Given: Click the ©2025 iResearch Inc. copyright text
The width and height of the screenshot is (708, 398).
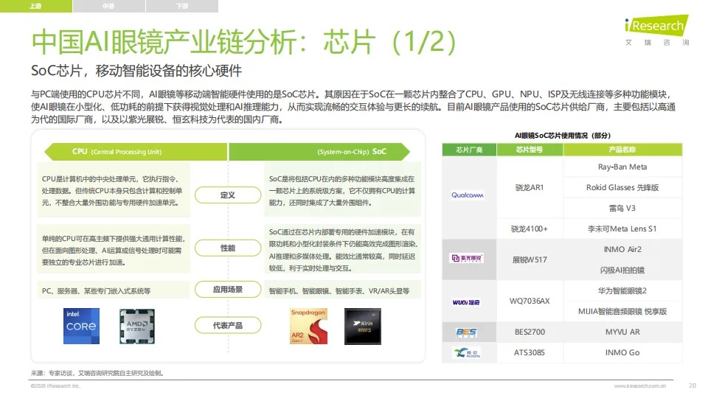Looking at the screenshot, I should pos(55,385).
